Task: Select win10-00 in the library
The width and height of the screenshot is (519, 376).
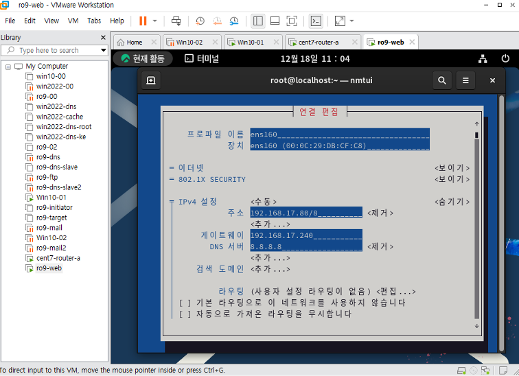Action: [x=51, y=76]
